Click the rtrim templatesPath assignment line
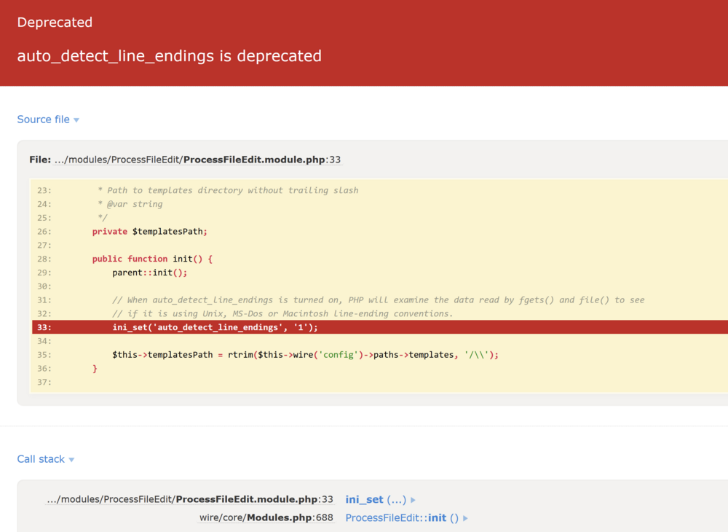This screenshot has width=728, height=532. pyautogui.click(x=304, y=355)
